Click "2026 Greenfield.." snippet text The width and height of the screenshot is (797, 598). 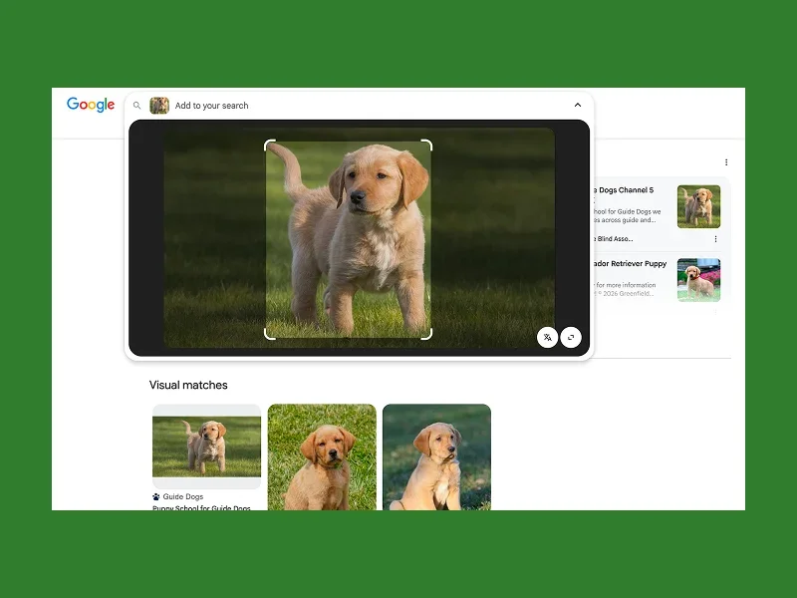pyautogui.click(x=629, y=293)
